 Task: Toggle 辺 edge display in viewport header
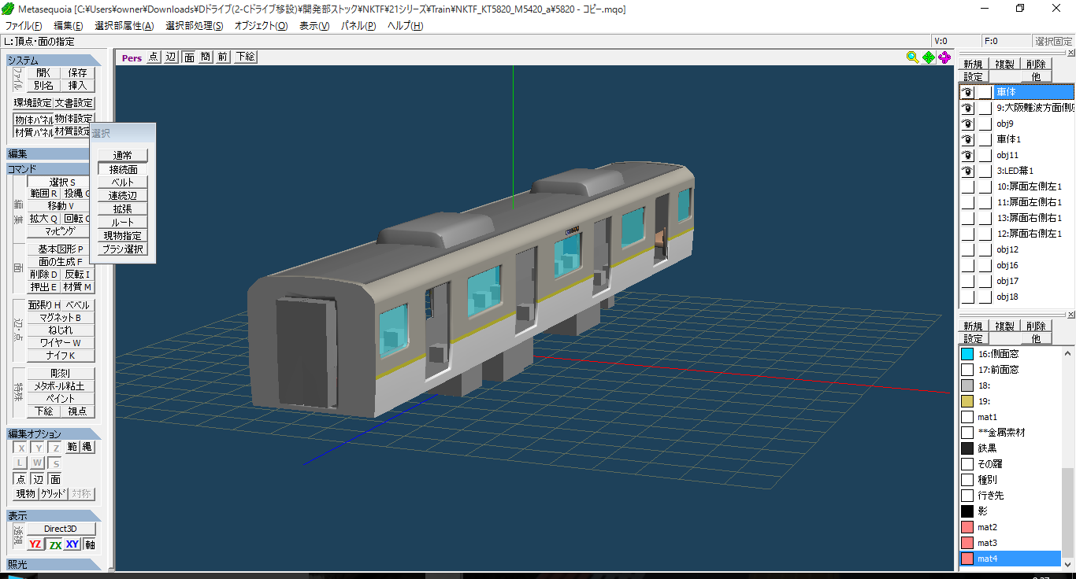click(x=170, y=57)
